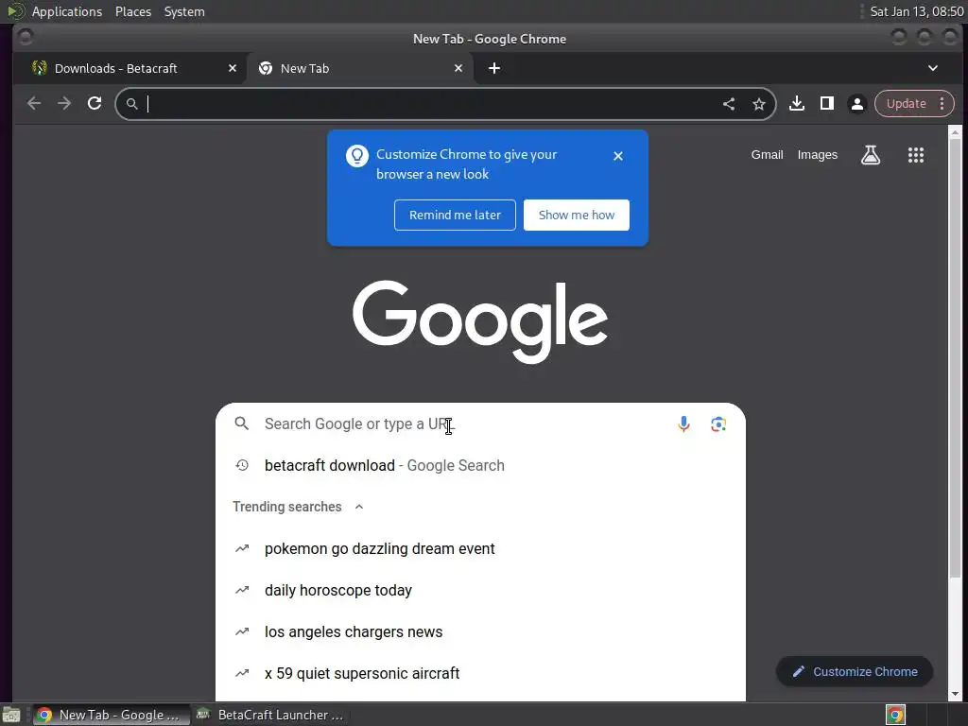Open a new tab with the plus button
968x726 pixels.
coord(493,68)
